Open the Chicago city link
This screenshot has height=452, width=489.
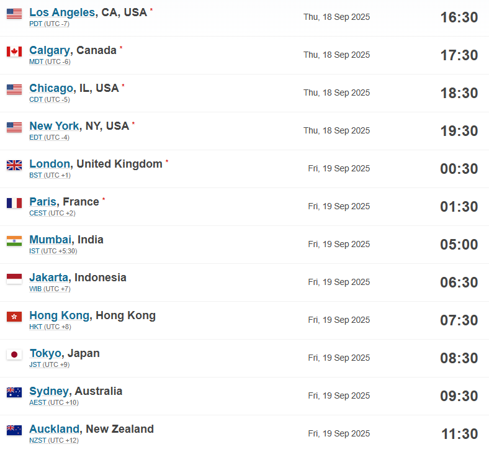tap(51, 88)
